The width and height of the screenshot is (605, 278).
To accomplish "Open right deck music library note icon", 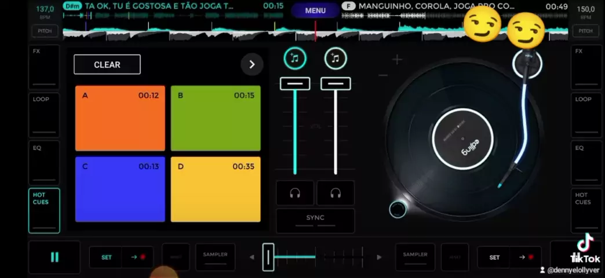I will (x=336, y=58).
